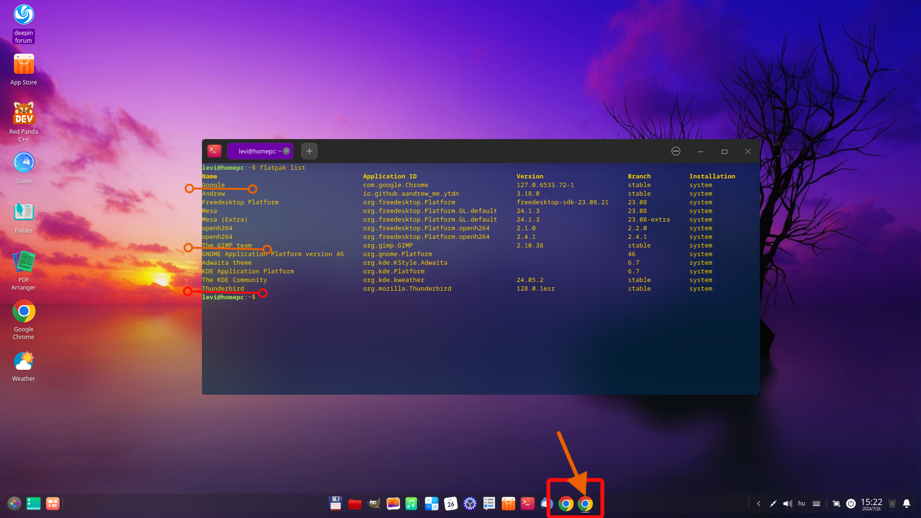Click 'GNOME Application Platform version 46' row name
921x518 pixels.
(x=273, y=254)
